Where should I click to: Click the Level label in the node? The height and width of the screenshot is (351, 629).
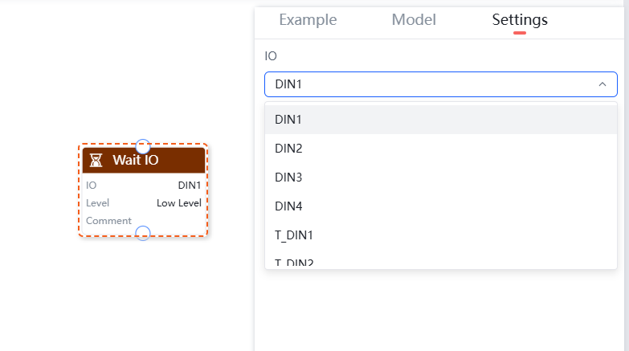click(x=98, y=203)
